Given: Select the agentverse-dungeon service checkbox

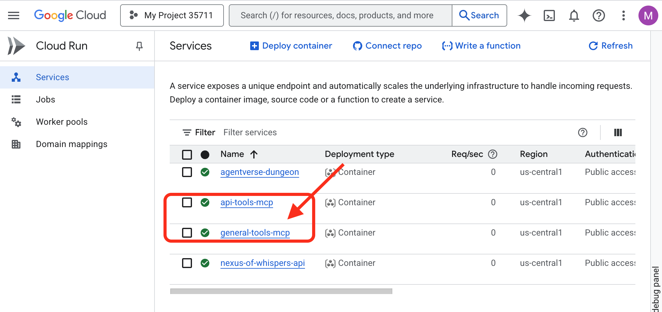Looking at the screenshot, I should point(187,172).
